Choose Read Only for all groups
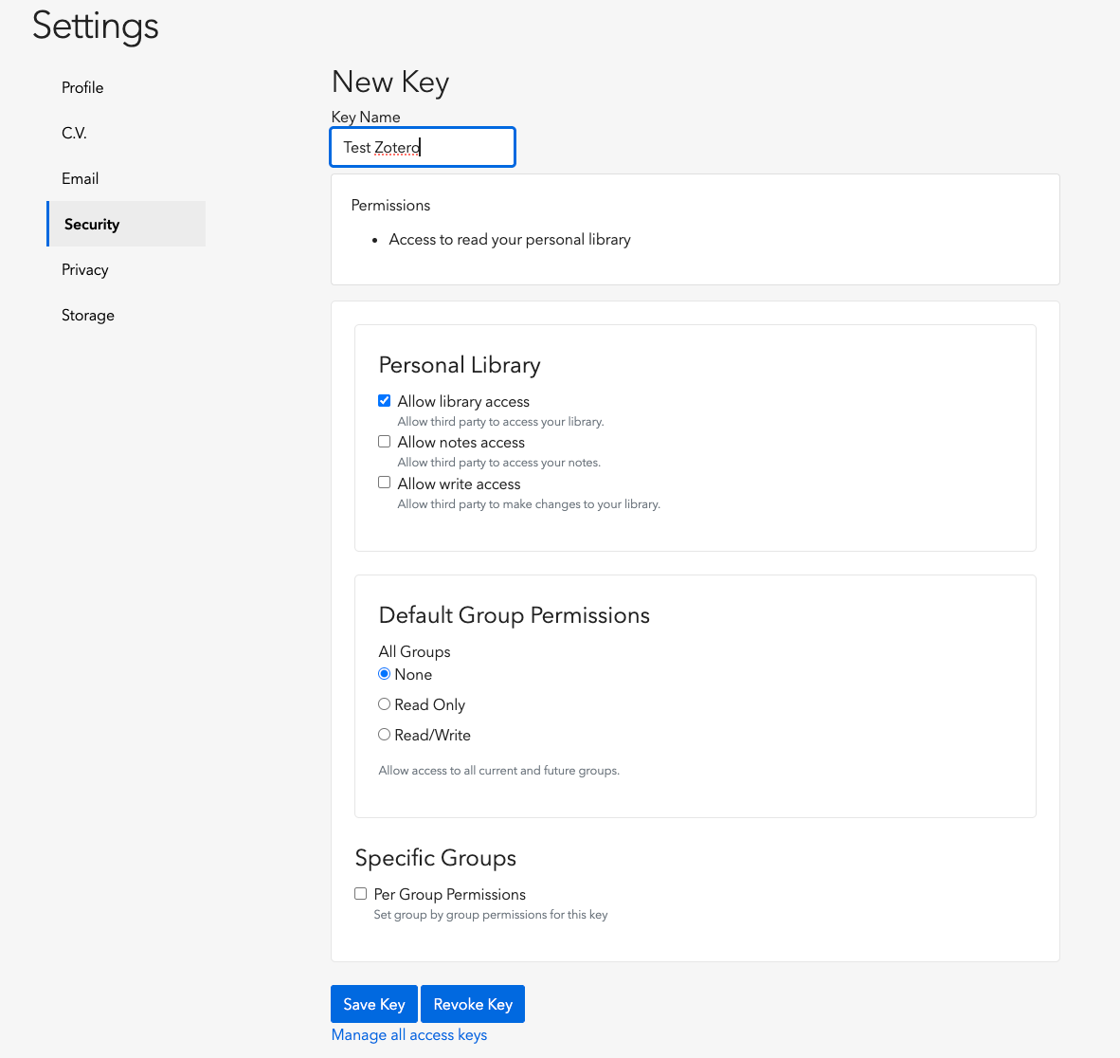This screenshot has height=1058, width=1120. click(385, 704)
